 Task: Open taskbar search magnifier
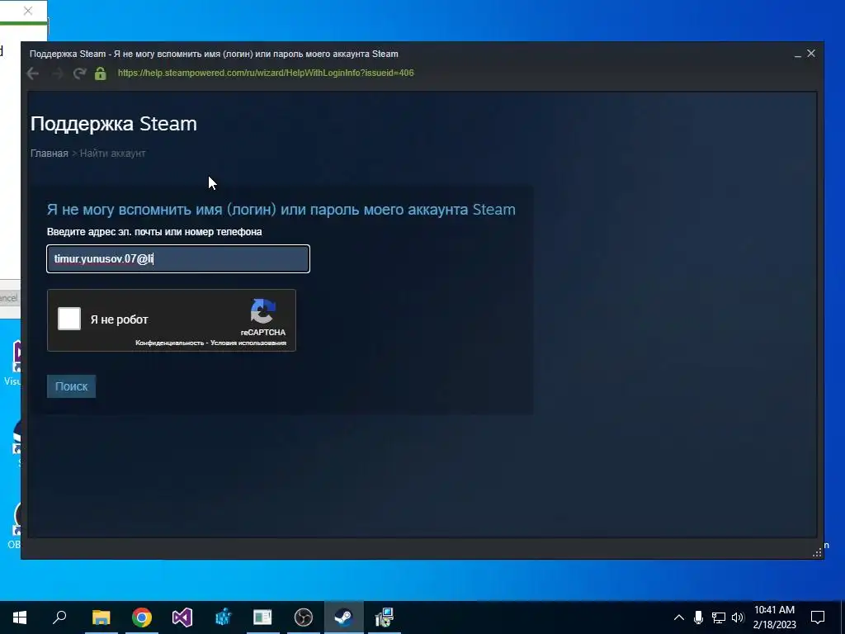(59, 617)
